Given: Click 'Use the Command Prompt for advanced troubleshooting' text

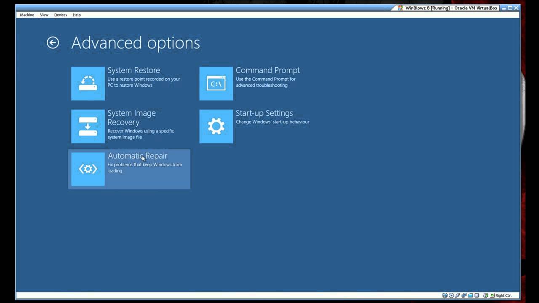Looking at the screenshot, I should coord(266,82).
